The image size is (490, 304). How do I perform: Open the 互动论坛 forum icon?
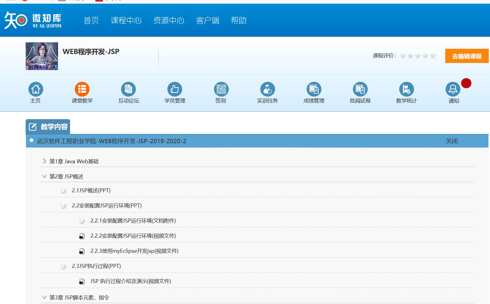click(x=128, y=90)
